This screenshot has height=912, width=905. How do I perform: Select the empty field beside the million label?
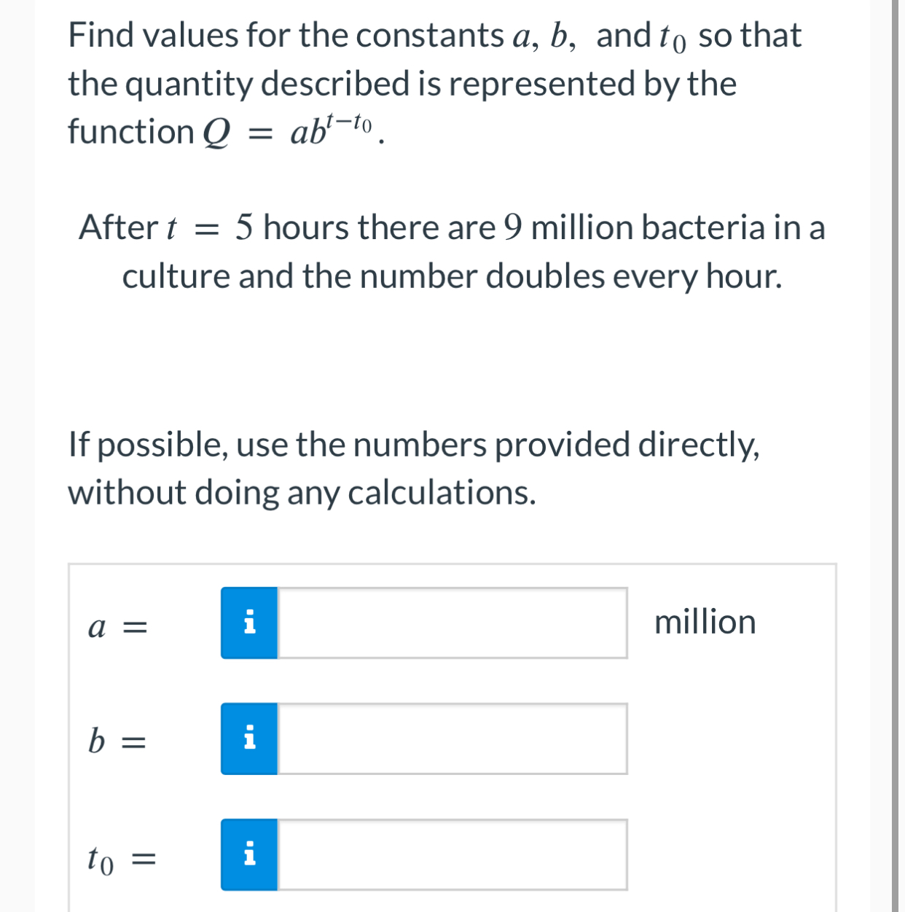pyautogui.click(x=452, y=623)
